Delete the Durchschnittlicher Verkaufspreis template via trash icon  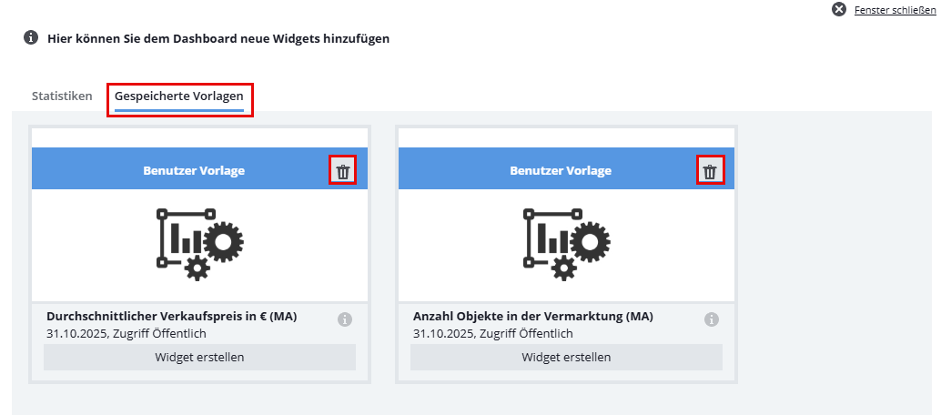[x=342, y=171]
